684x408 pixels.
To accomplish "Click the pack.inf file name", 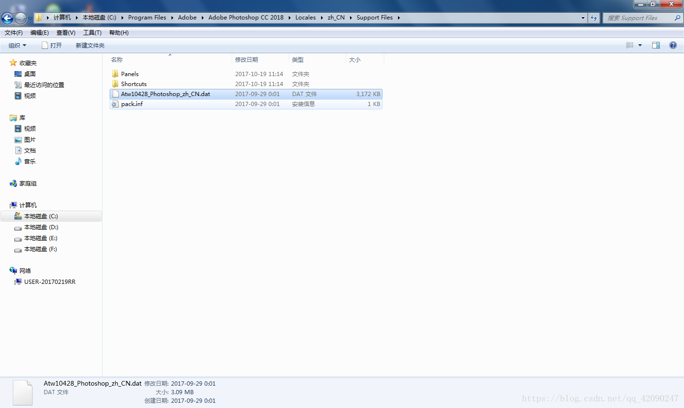I will [132, 104].
